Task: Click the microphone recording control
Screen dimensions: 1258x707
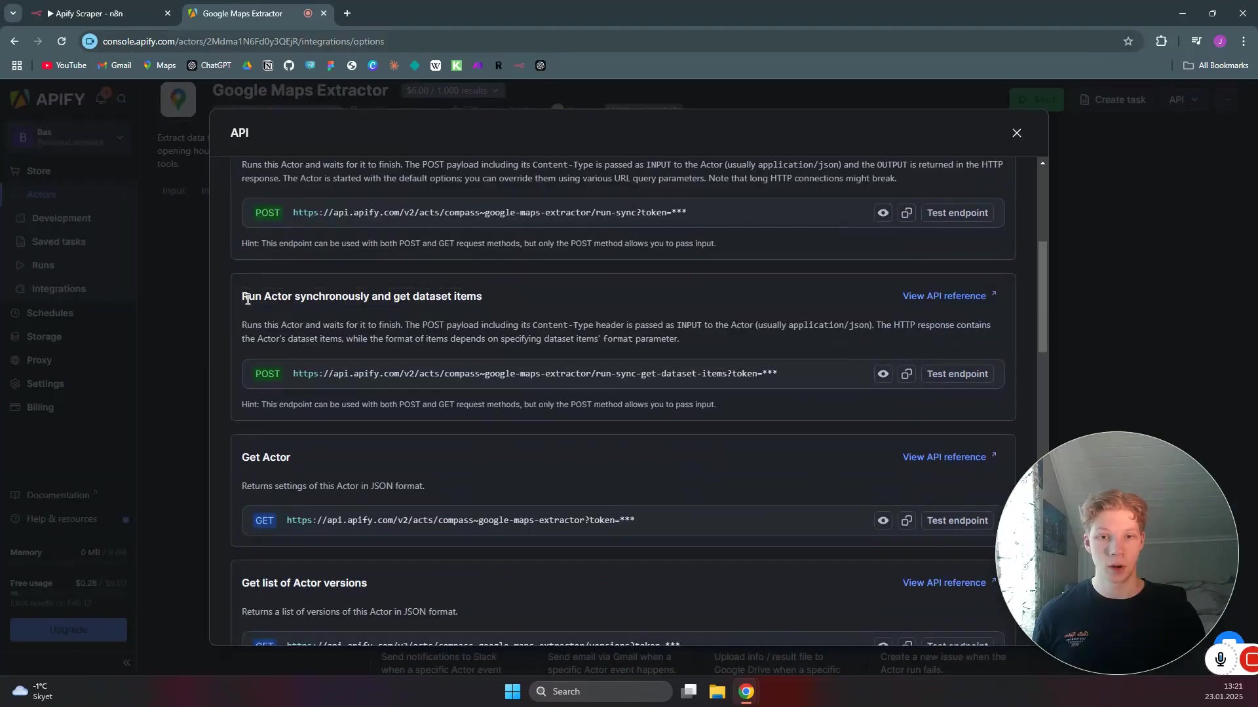Action: (x=1221, y=659)
